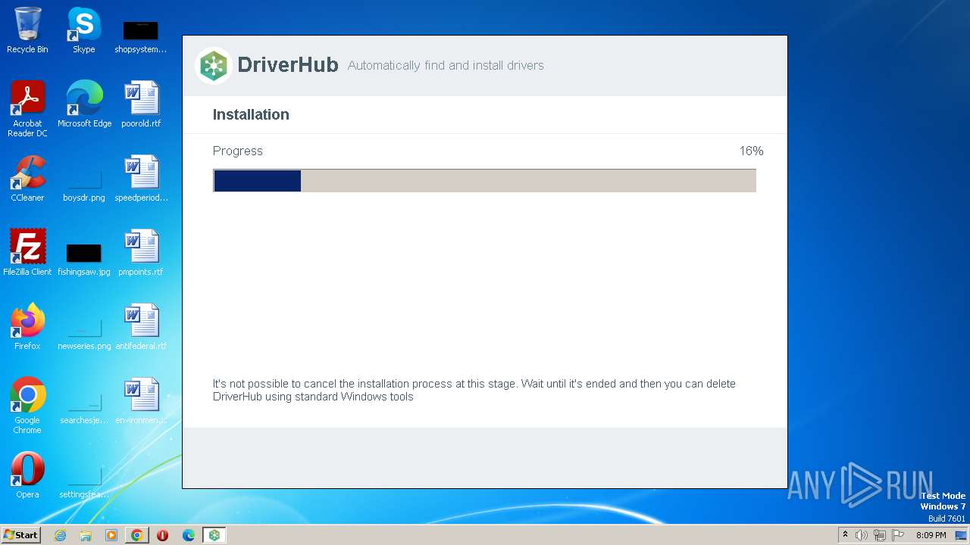This screenshot has width=970, height=545.
Task: Open Opera from the taskbar
Action: (162, 535)
